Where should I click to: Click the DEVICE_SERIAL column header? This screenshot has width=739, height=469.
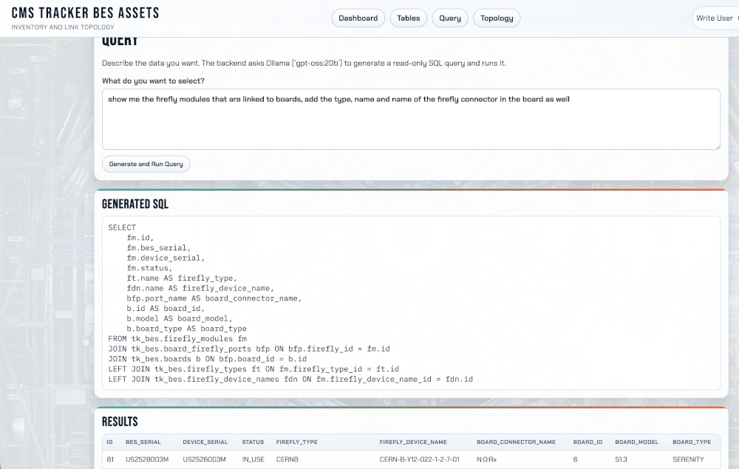pos(205,442)
